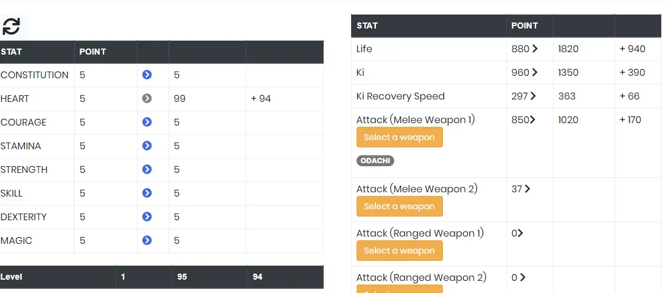Click the ODACHI weapon tag
This screenshot has height=293, width=665.
(375, 161)
